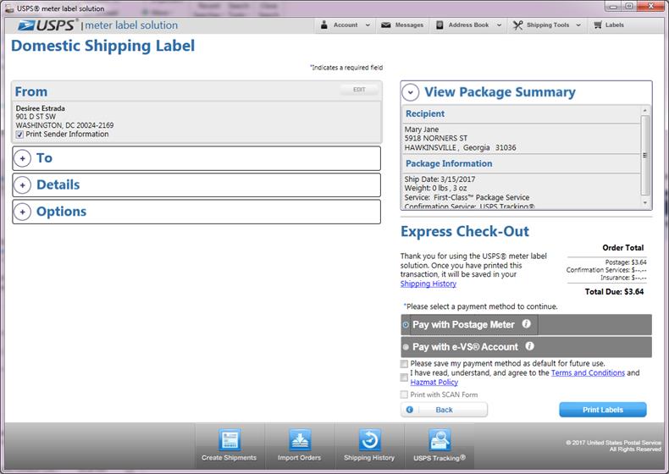Image resolution: width=669 pixels, height=474 pixels.
Task: Click the Shipping Tools wrench icon
Action: [x=517, y=25]
